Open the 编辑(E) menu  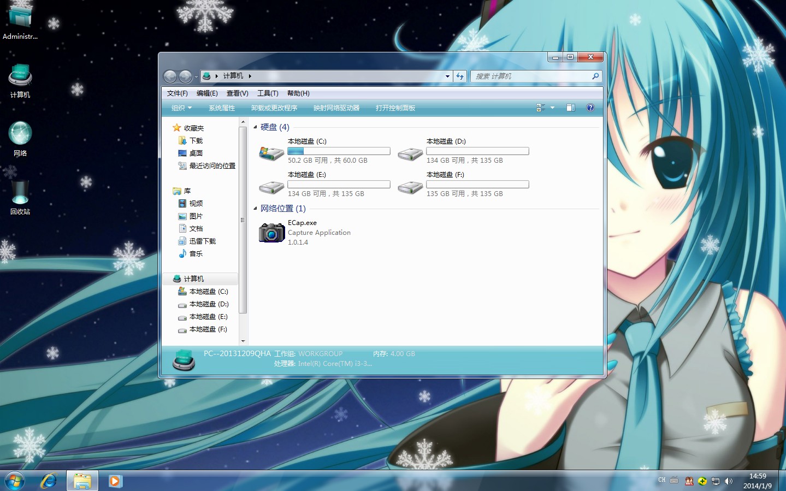click(207, 93)
